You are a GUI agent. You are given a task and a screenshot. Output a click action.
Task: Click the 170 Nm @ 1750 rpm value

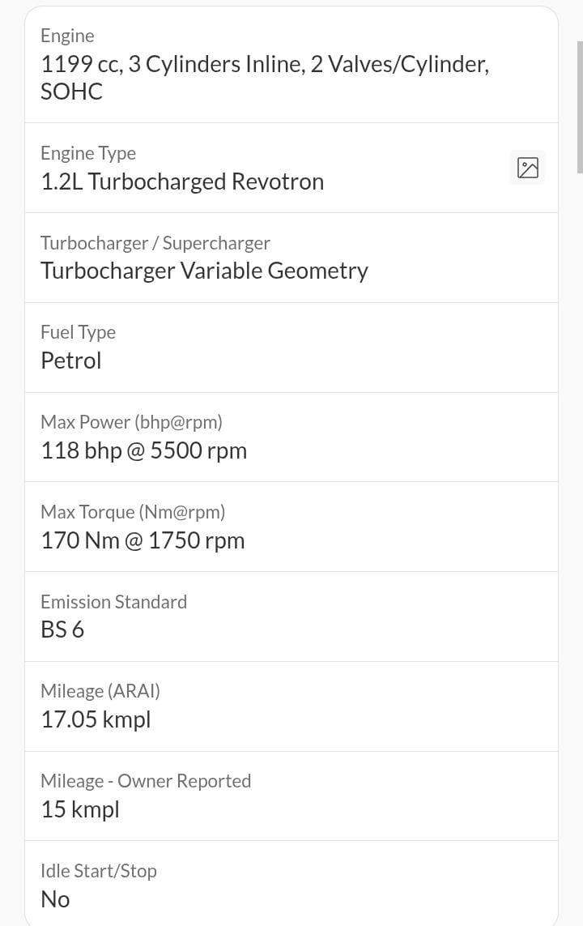point(143,540)
